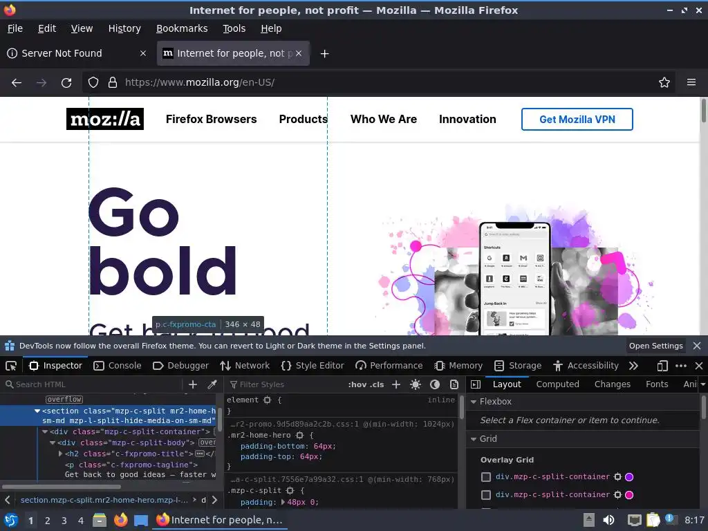Activate the element picker tool in DevTools
The height and width of the screenshot is (531, 708).
(x=11, y=366)
